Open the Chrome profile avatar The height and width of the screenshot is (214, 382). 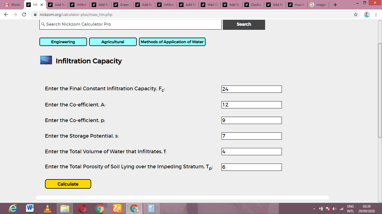pos(367,14)
